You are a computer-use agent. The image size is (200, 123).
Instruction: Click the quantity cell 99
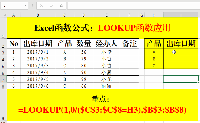pyautogui.click(x=84, y=79)
